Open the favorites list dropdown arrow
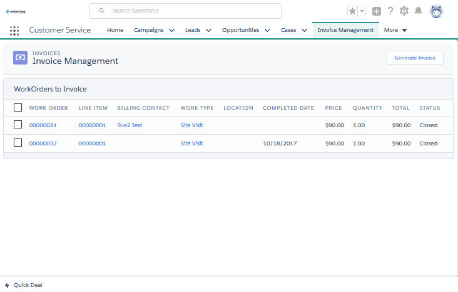This screenshot has width=458, height=292. pos(362,11)
